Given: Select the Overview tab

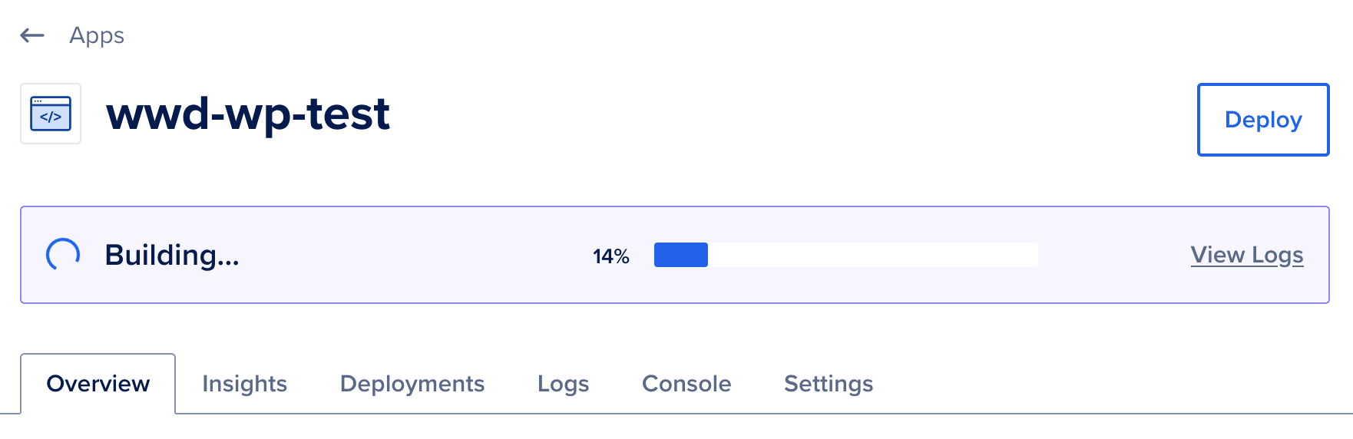Looking at the screenshot, I should (98, 384).
